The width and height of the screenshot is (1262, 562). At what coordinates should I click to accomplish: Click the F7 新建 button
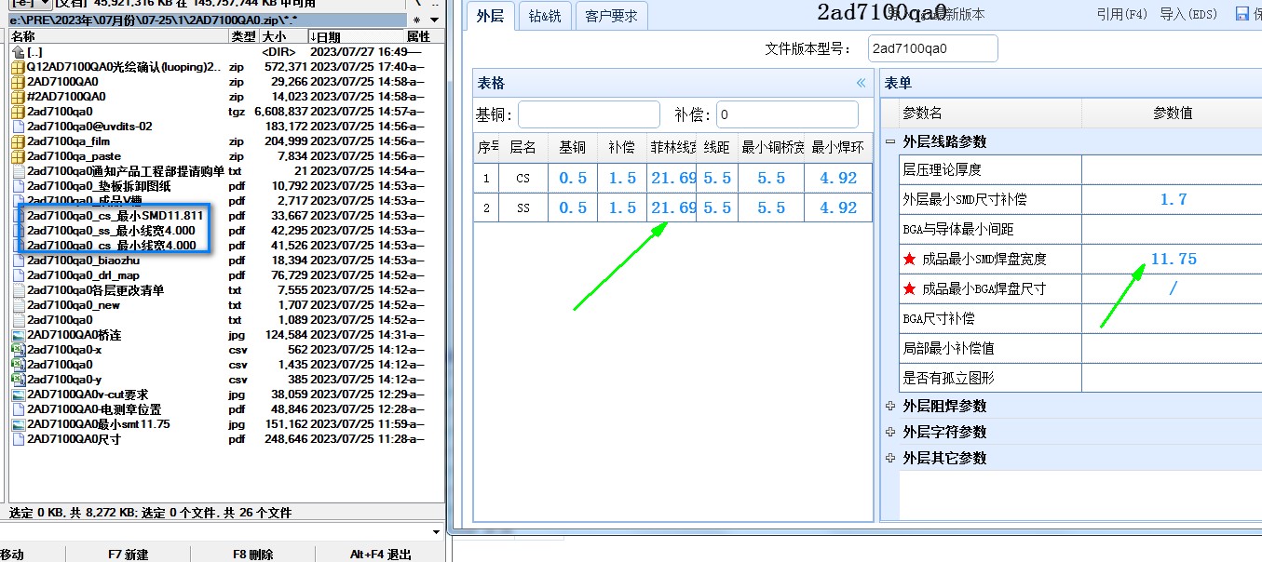click(x=129, y=555)
